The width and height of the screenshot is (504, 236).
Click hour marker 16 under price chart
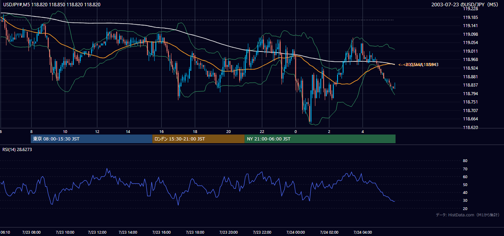click(161, 131)
